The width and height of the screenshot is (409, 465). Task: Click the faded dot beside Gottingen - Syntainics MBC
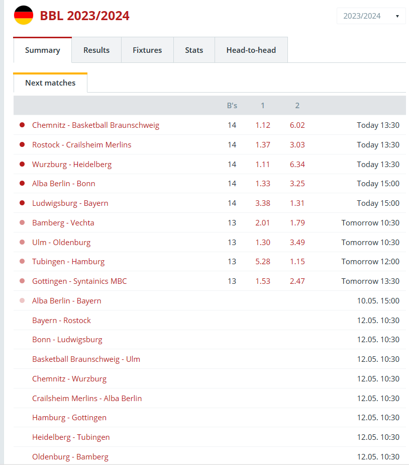(22, 281)
